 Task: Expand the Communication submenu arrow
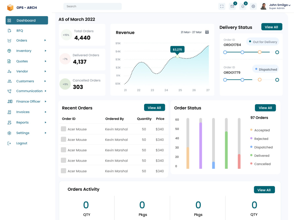tap(45, 91)
